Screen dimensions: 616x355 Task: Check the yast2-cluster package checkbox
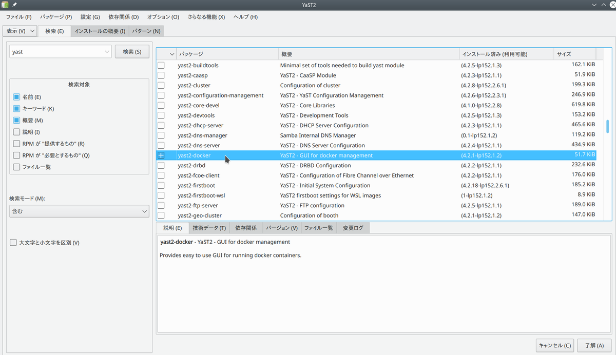[x=161, y=86]
